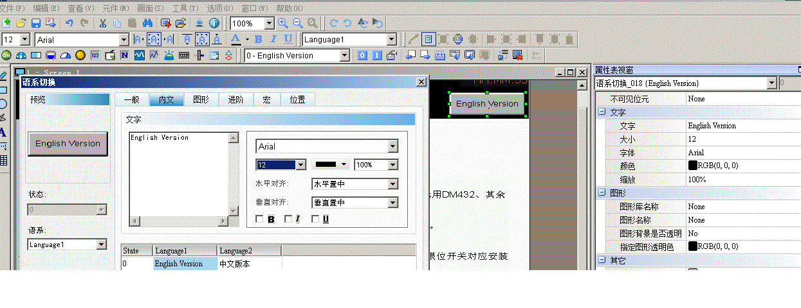Click the English Version preview button
801x308 pixels.
click(68, 144)
